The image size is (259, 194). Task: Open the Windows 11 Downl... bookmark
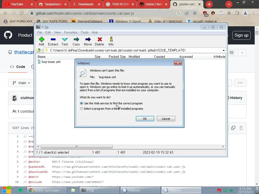[126, 21]
